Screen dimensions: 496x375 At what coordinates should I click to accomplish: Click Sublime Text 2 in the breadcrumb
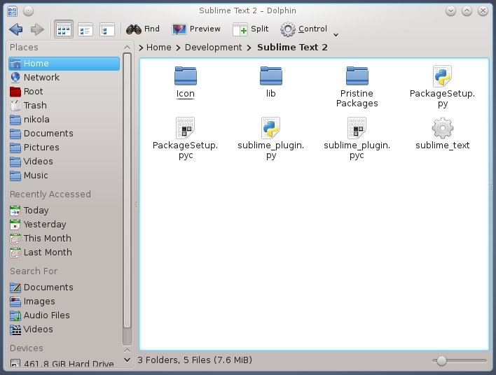tap(292, 48)
